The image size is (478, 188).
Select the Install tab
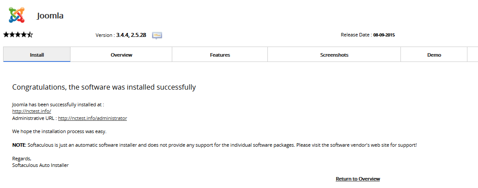point(37,54)
